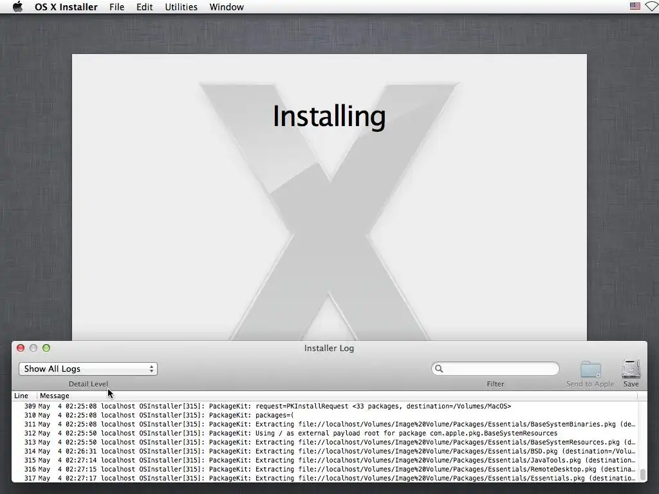Viewport: 659px width, 494px height.
Task: Select log line 315 JavaTools.pkg
Action: tap(324, 461)
